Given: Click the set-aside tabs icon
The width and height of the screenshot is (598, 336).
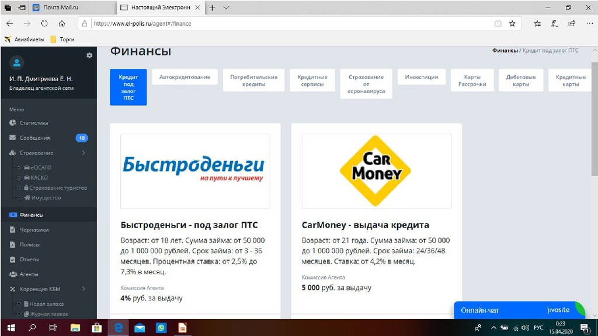Looking at the screenshot, I should click(x=22, y=8).
